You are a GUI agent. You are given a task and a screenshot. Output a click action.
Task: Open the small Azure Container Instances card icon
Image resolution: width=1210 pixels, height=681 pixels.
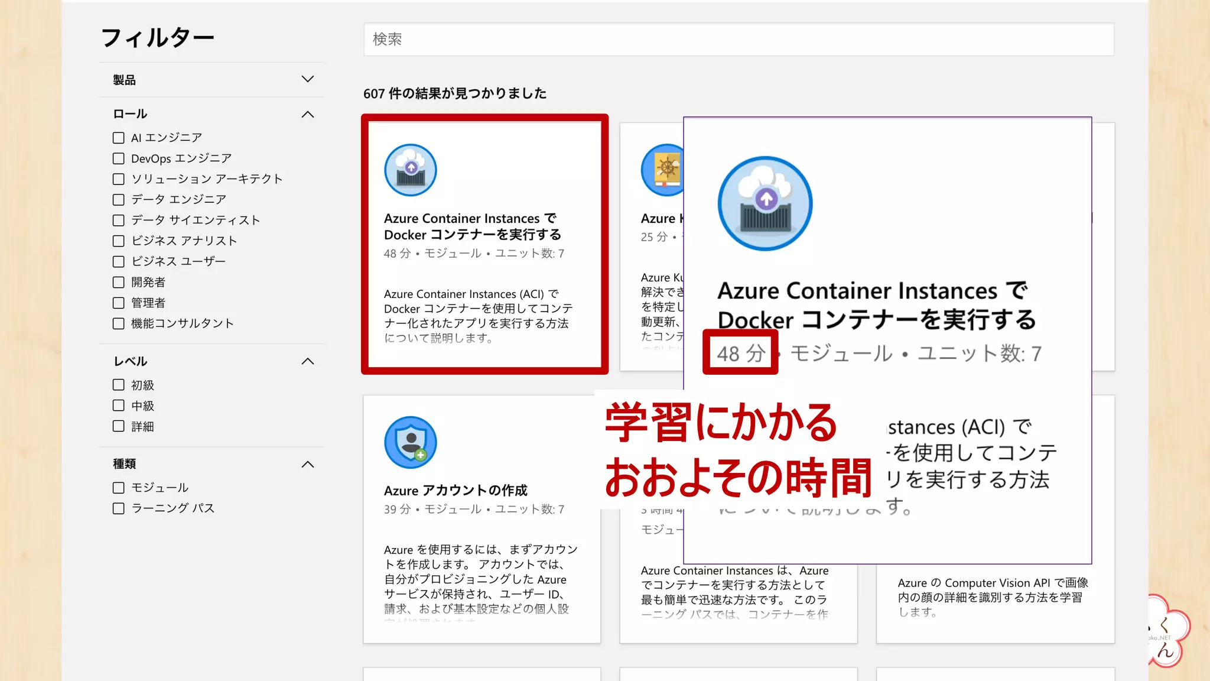tap(411, 170)
